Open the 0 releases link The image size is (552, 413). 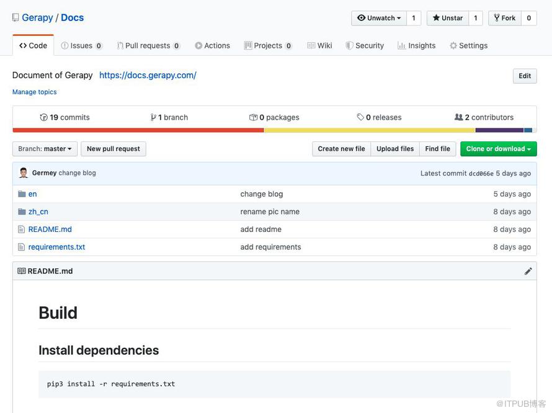379,117
